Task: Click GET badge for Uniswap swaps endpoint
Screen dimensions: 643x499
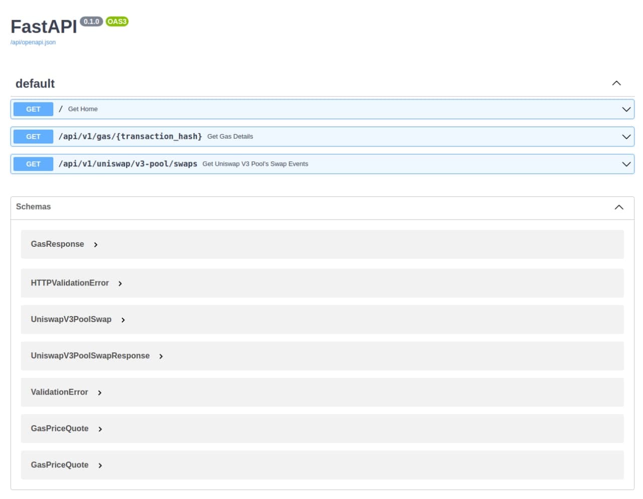Action: (33, 164)
